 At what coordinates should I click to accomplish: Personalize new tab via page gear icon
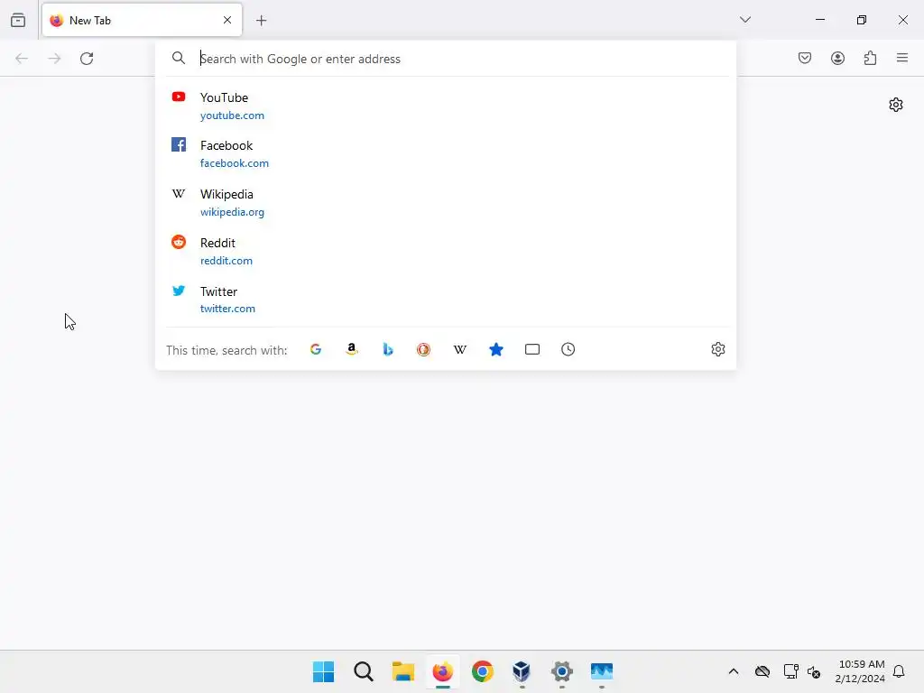[x=896, y=105]
